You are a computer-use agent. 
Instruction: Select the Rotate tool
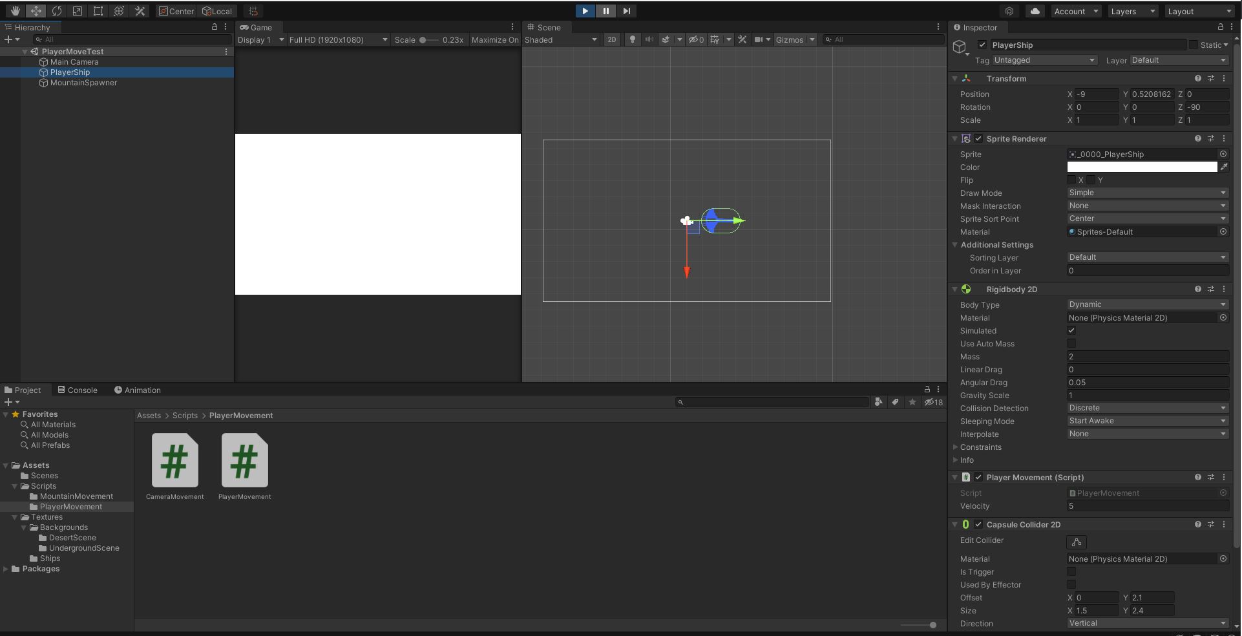pos(57,11)
